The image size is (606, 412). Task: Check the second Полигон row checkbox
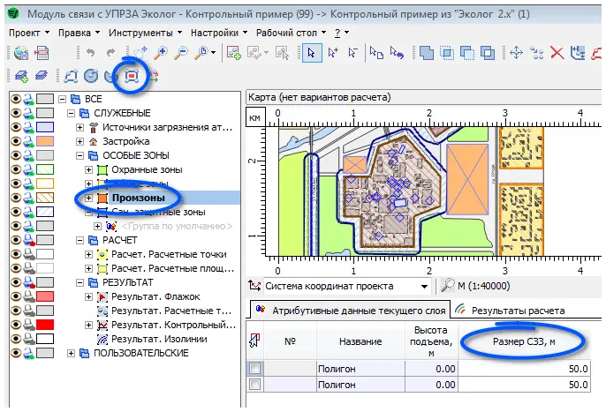tap(255, 385)
